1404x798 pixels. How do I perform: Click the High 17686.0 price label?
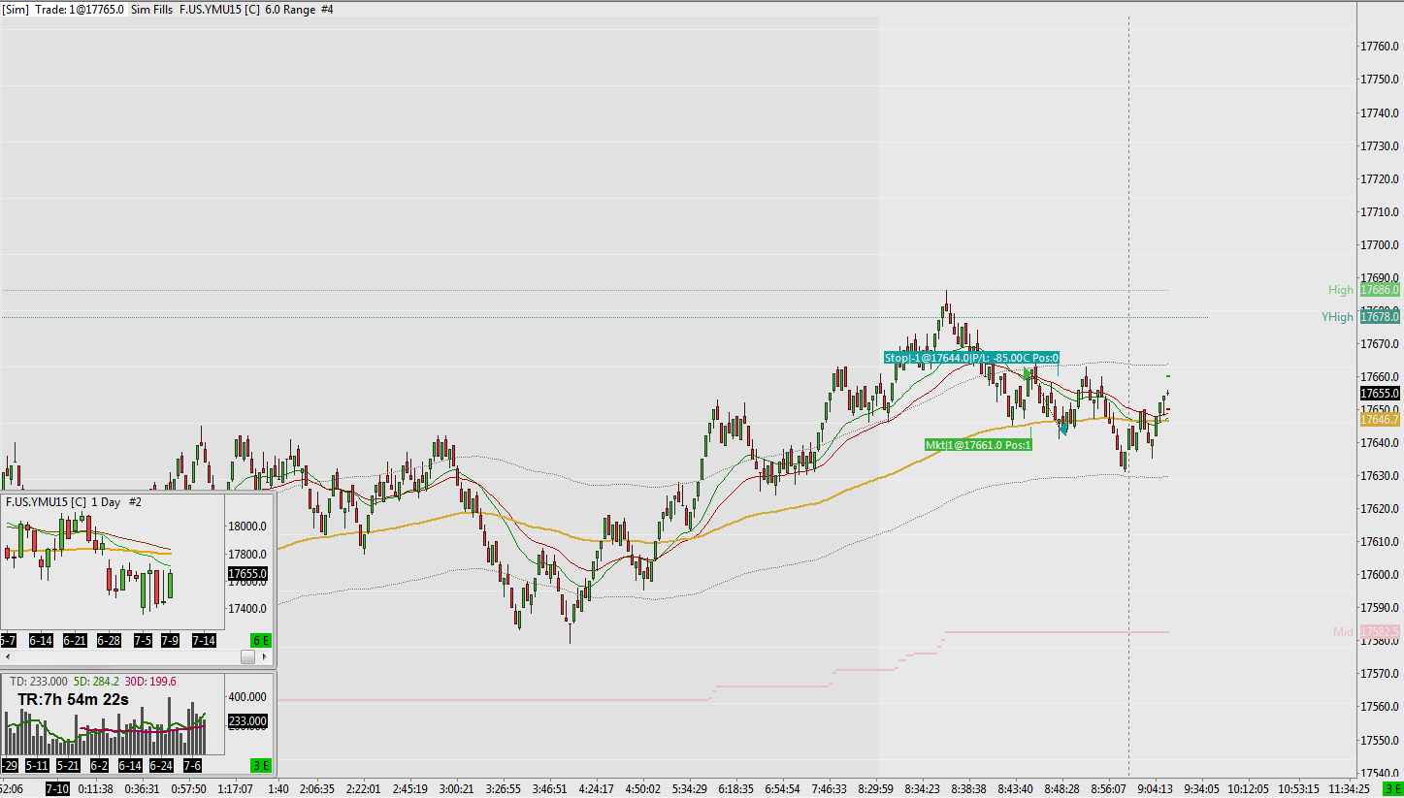pos(1379,290)
